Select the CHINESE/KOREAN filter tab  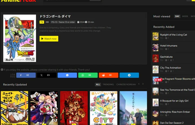pos(126,84)
